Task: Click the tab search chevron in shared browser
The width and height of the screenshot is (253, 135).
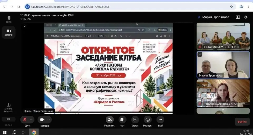Action: (x=56, y=25)
